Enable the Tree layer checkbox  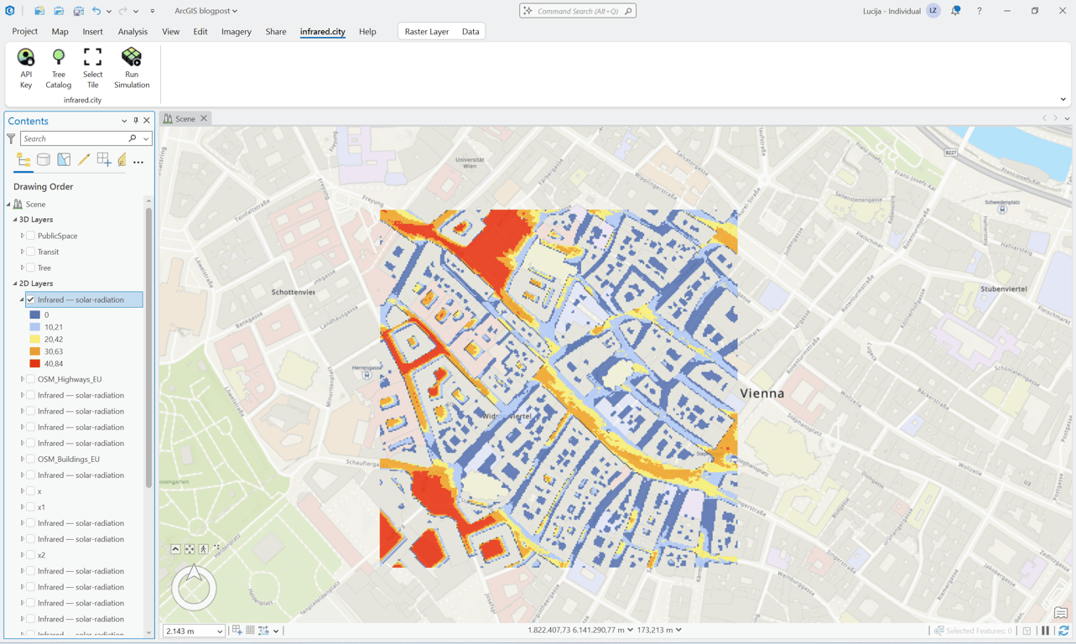[x=31, y=267]
